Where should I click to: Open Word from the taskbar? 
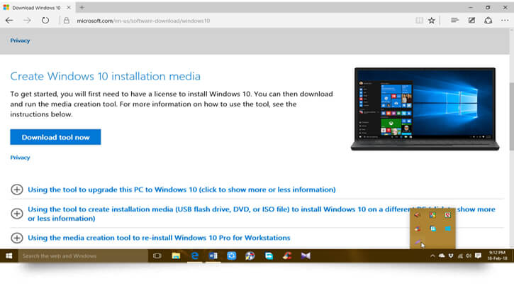click(213, 256)
